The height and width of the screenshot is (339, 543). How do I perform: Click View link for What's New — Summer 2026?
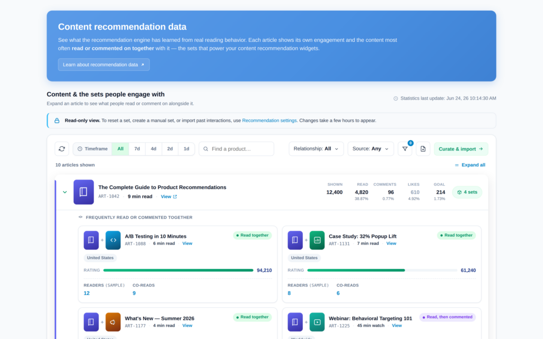click(x=187, y=326)
